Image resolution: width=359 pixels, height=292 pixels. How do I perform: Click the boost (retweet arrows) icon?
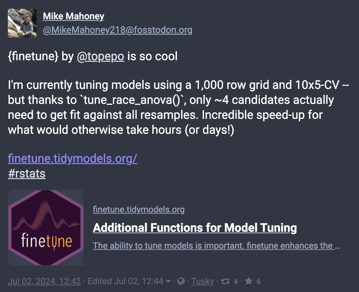point(225,281)
